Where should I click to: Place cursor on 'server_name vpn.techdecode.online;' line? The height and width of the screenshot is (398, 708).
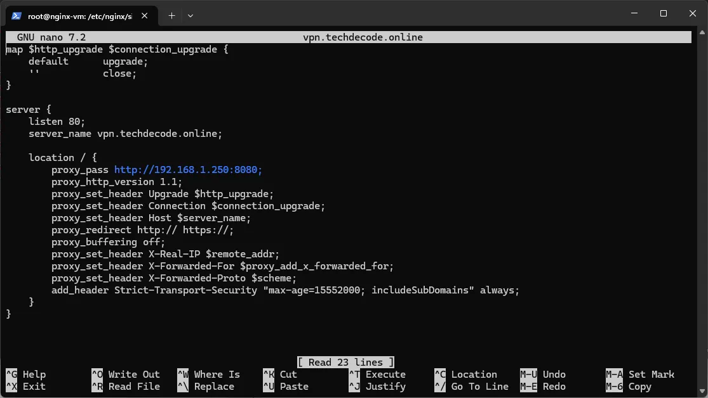[x=125, y=134]
